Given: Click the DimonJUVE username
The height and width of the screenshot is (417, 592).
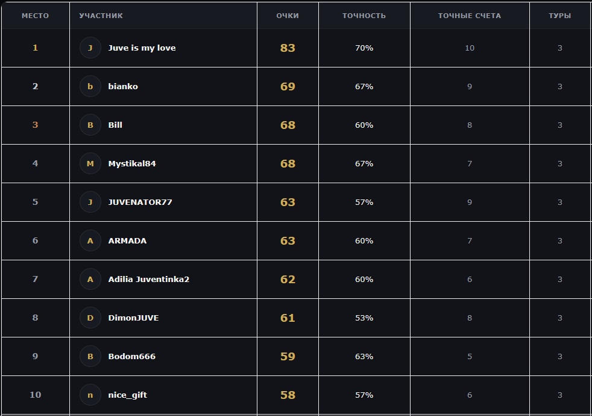Looking at the screenshot, I should (133, 318).
